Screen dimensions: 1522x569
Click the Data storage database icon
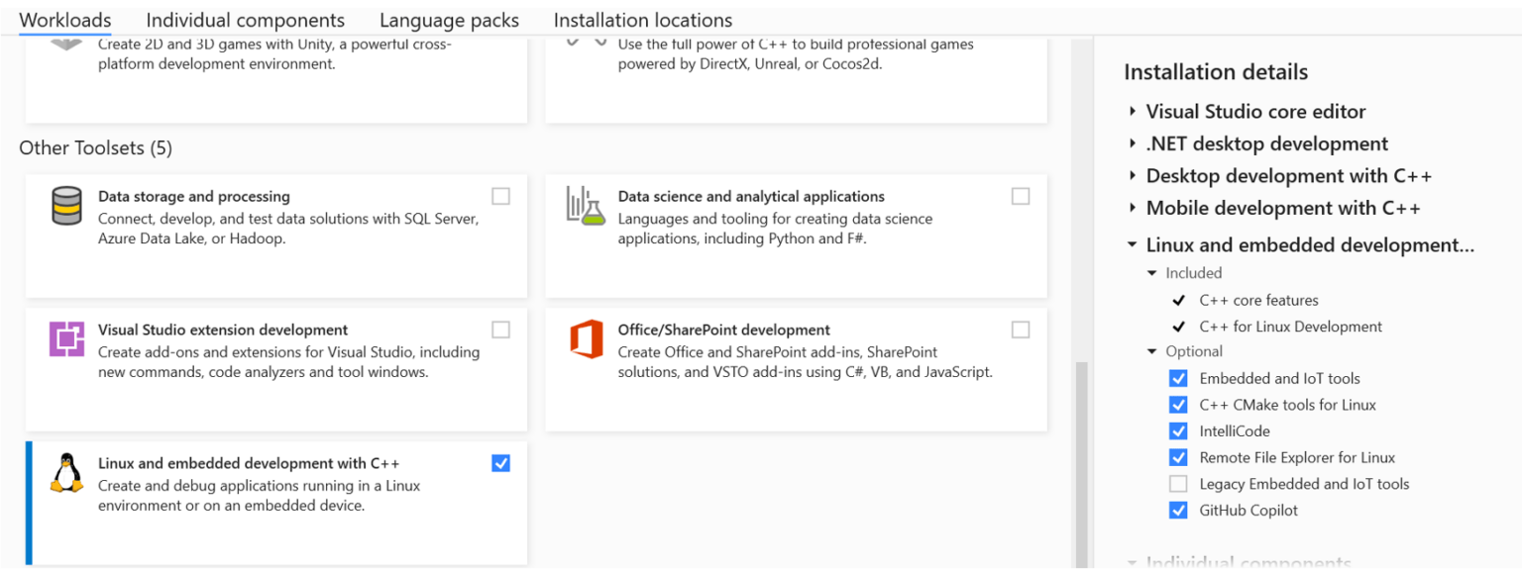point(66,206)
